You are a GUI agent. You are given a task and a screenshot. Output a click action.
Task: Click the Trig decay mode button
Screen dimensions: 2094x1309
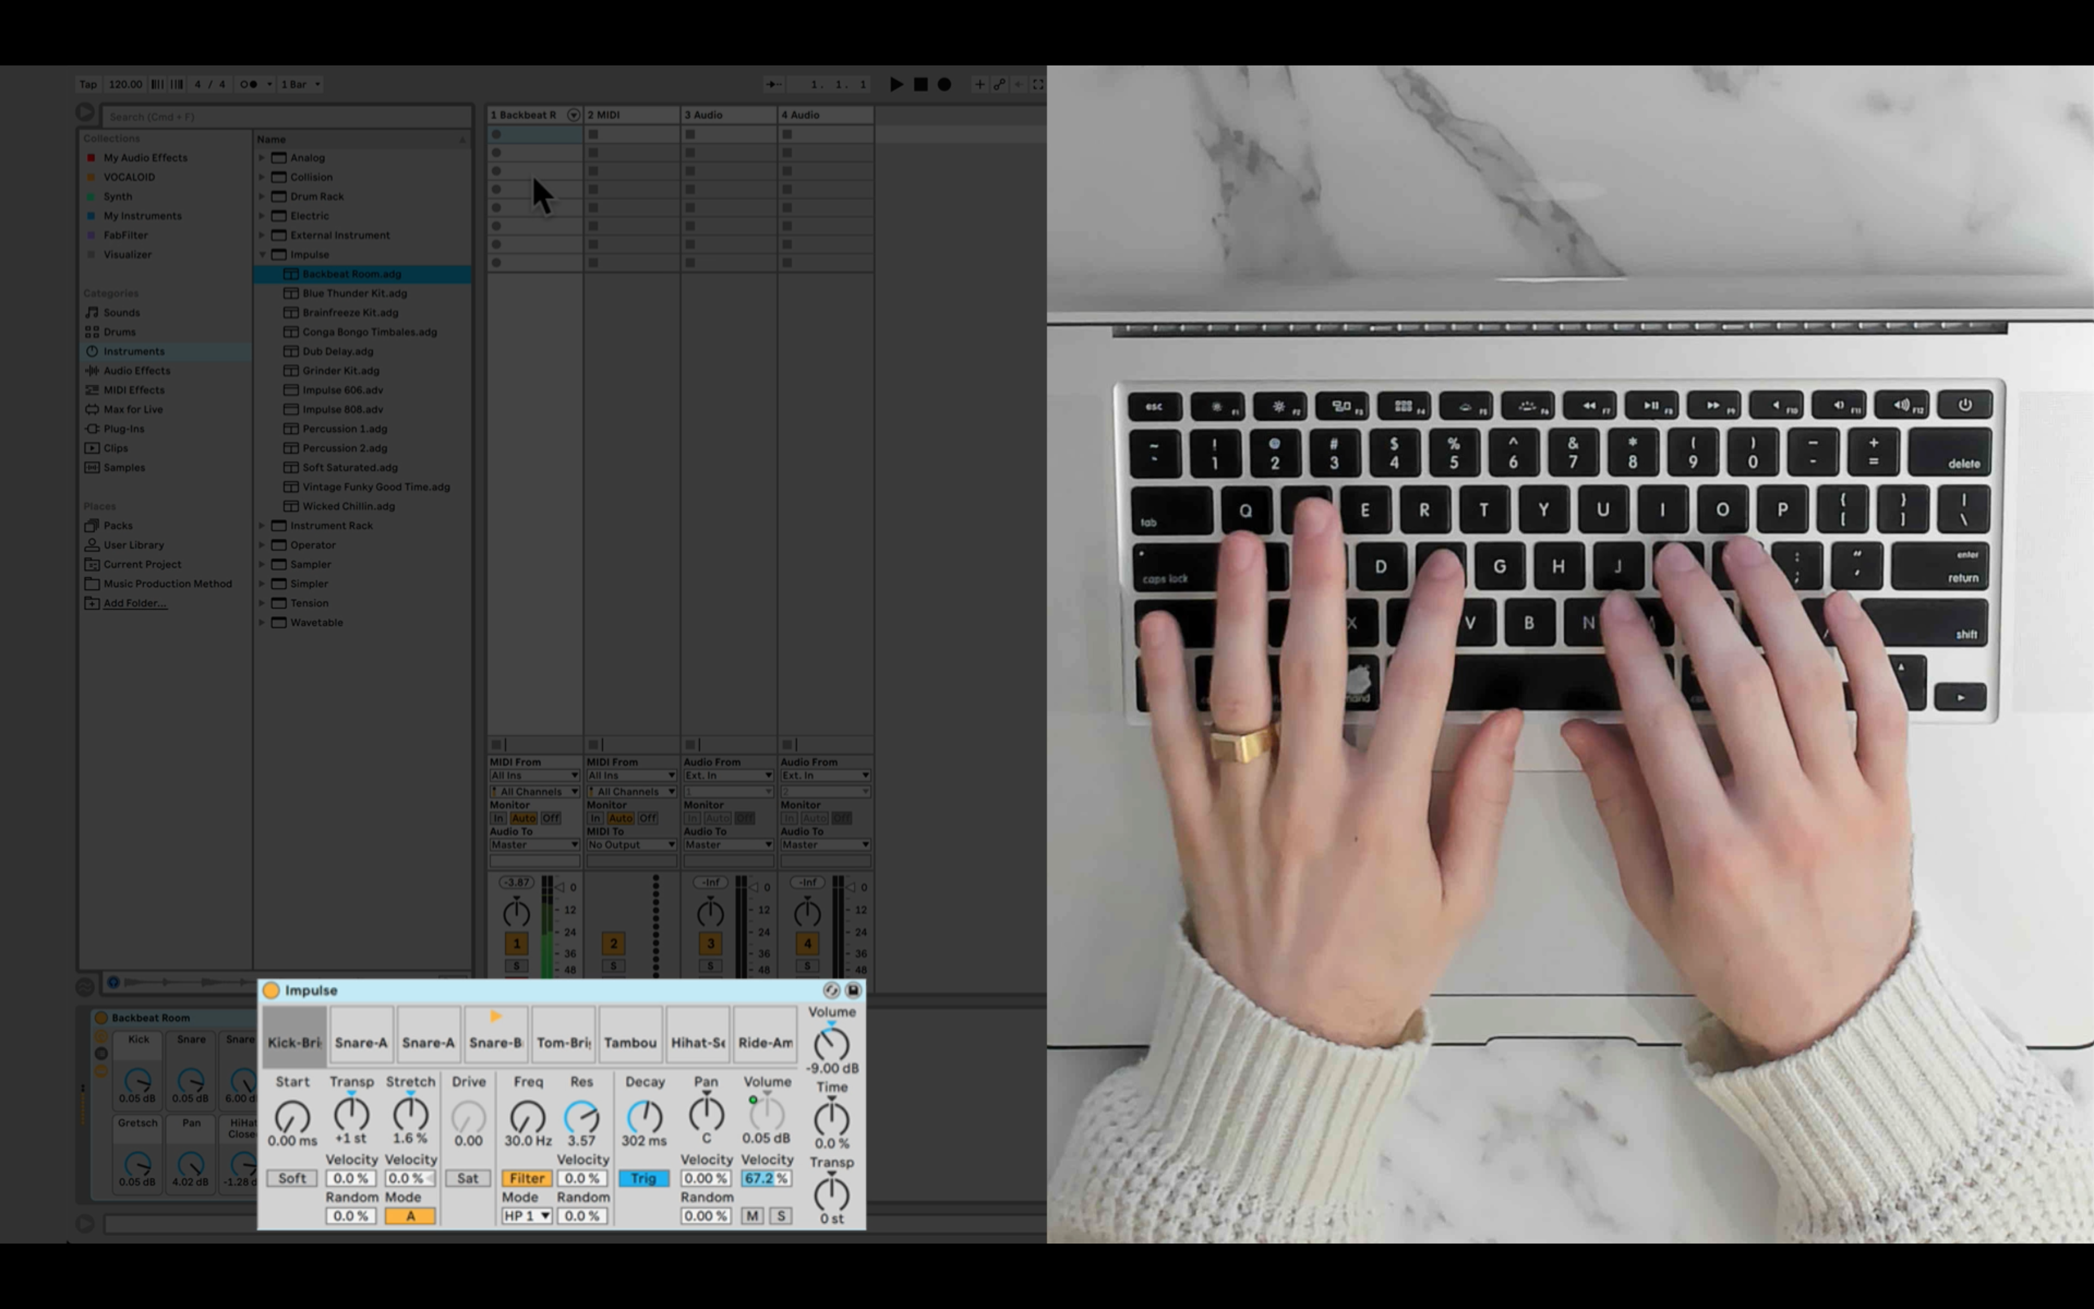643,1178
